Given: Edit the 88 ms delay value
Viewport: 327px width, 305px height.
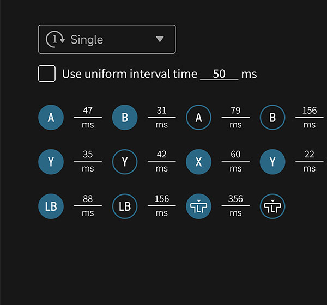Looking at the screenshot, I should (x=88, y=199).
